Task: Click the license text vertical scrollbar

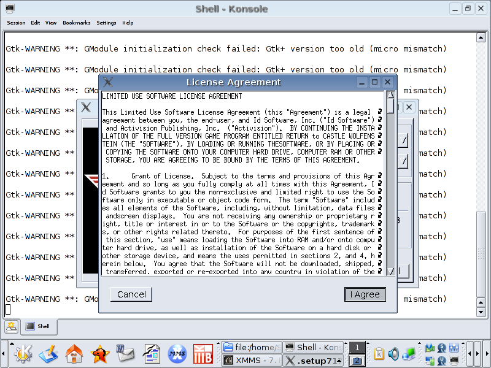Action: (x=390, y=184)
